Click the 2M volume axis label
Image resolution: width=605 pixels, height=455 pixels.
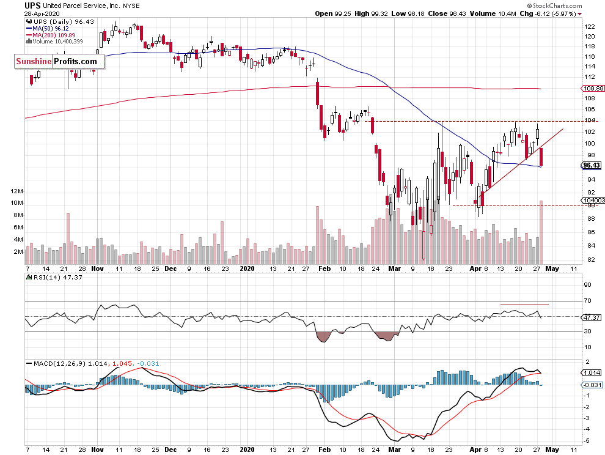(18, 252)
